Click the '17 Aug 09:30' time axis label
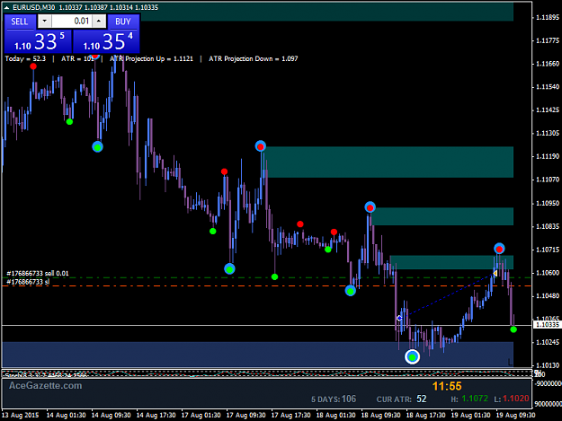The width and height of the screenshot is (562, 421). coord(245,416)
